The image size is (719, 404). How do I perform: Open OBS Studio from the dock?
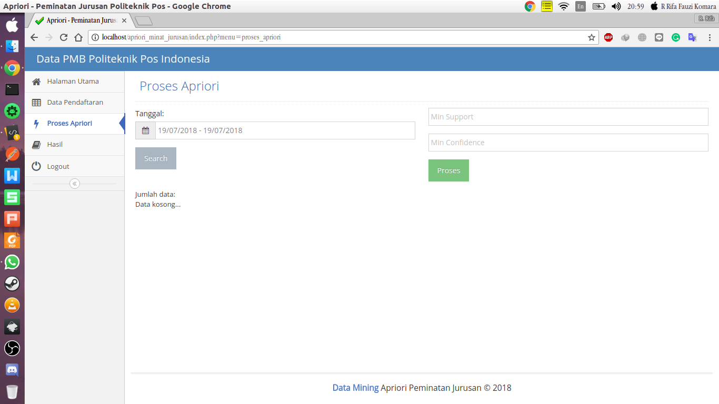pyautogui.click(x=12, y=348)
